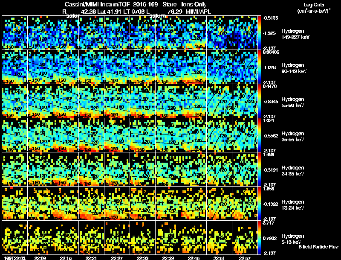This screenshot has height=260, width=341.
Task: Click the color bar beside 13-24 keV row
Action: (x=260, y=204)
